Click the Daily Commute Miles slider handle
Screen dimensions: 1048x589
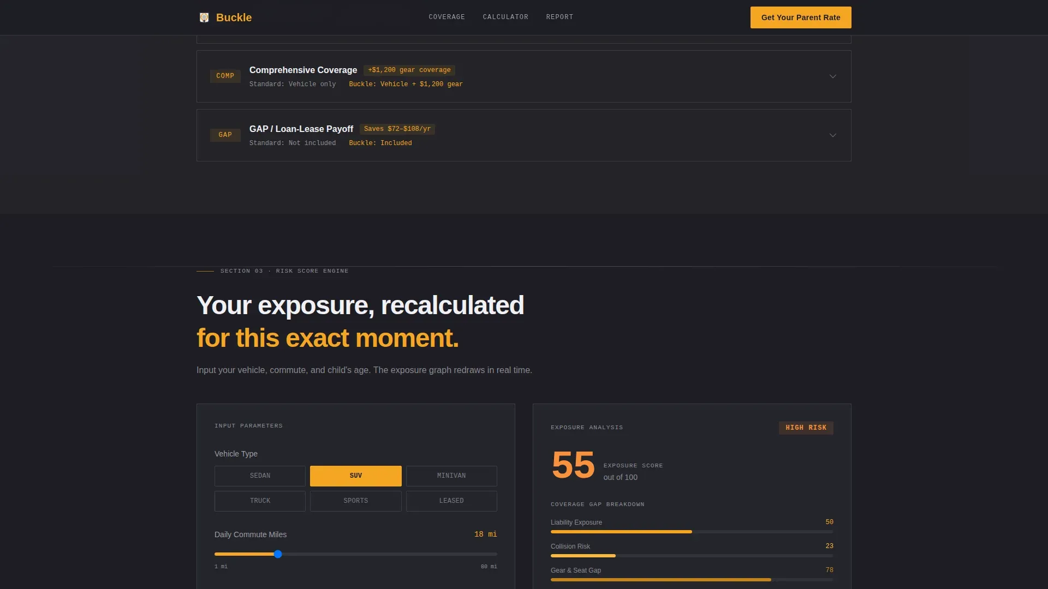[278, 554]
